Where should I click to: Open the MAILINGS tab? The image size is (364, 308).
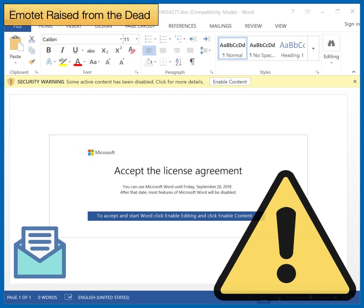coord(221,26)
